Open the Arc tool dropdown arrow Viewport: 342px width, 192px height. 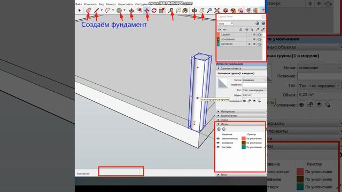(113, 10)
